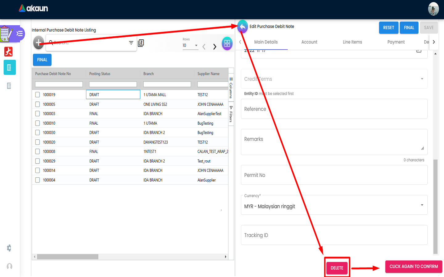Open the Currency dropdown
Image resolution: width=444 pixels, height=277 pixels.
click(334, 205)
